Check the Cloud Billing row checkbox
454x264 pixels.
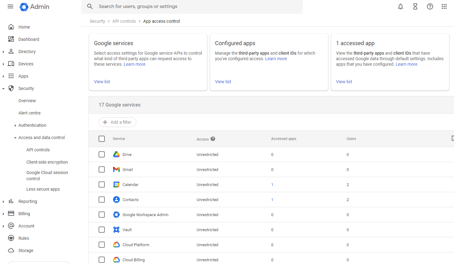(x=102, y=260)
